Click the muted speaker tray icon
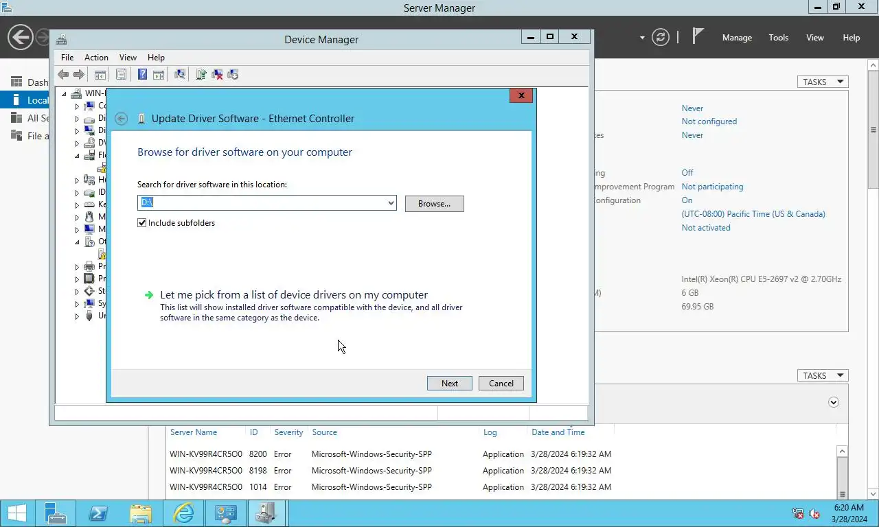879x527 pixels. (x=814, y=513)
